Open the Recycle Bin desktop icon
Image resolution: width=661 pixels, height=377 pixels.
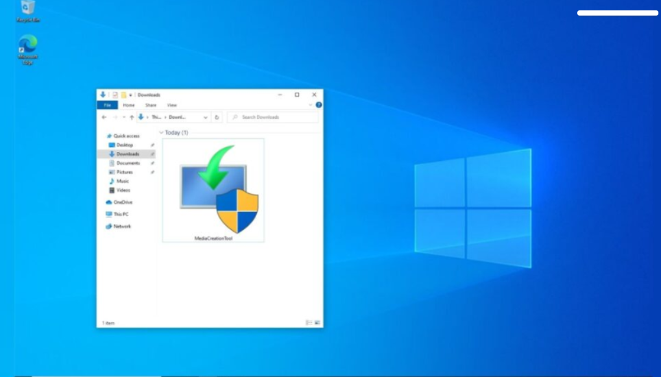[26, 8]
